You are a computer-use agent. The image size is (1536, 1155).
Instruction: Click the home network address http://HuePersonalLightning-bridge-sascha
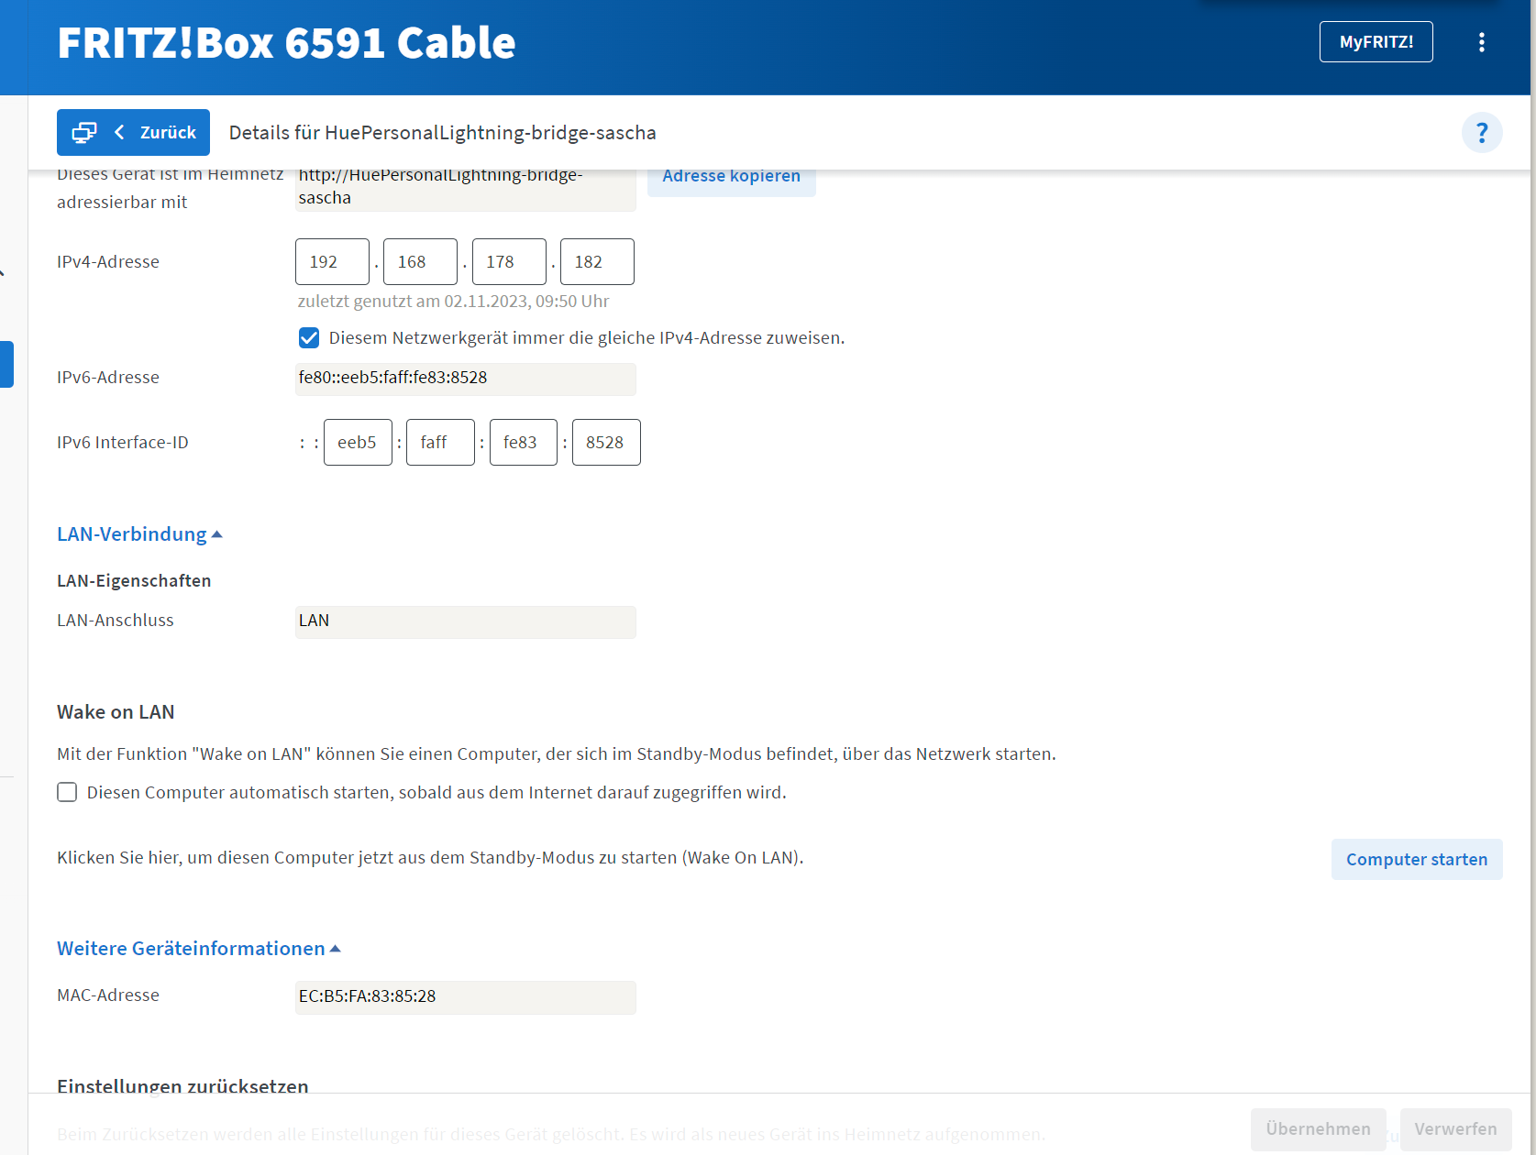[466, 188]
